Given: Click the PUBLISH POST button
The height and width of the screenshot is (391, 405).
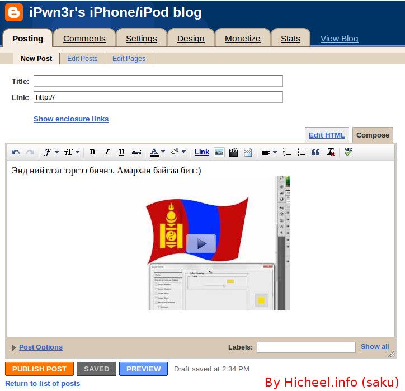Looking at the screenshot, I should [x=39, y=369].
